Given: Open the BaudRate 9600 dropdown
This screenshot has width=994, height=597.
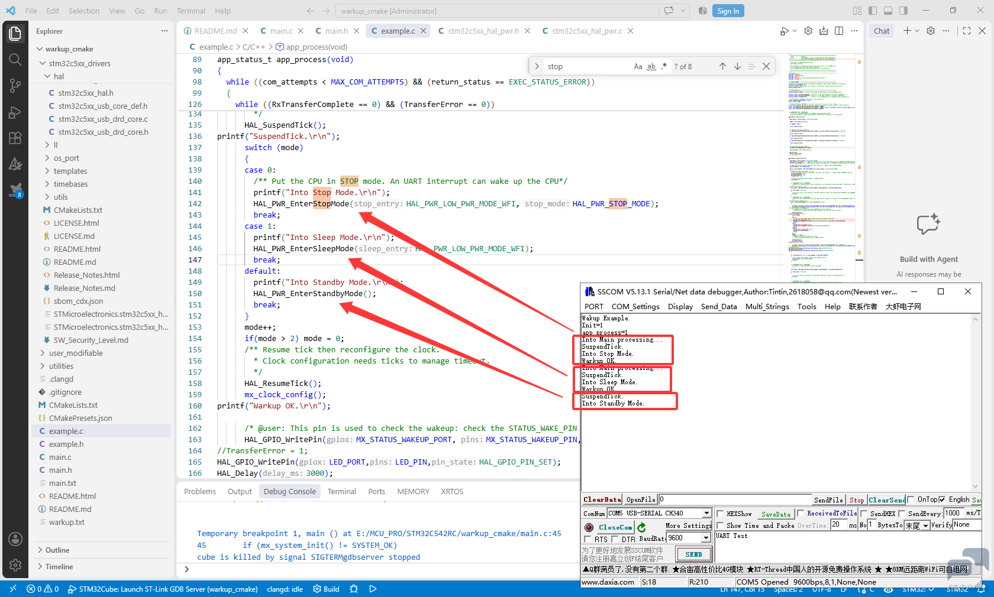Looking at the screenshot, I should 706,538.
